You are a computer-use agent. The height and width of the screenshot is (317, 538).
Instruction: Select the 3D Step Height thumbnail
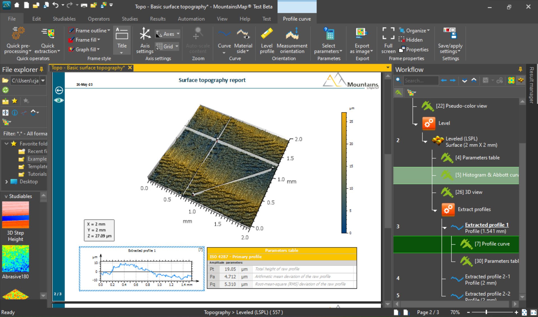click(15, 215)
